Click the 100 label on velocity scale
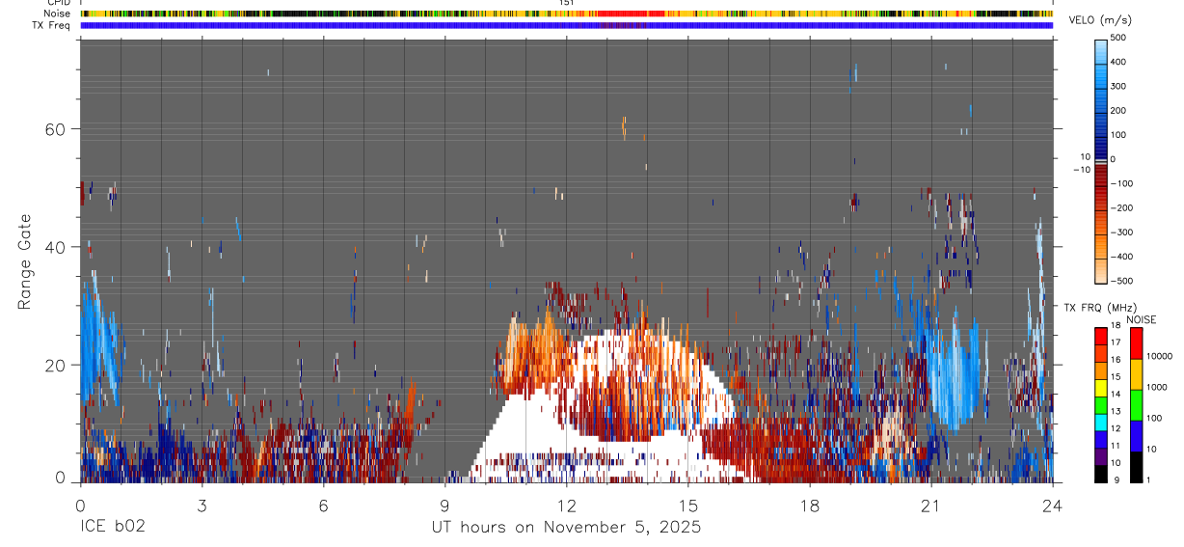The height and width of the screenshot is (547, 1184). [1119, 135]
